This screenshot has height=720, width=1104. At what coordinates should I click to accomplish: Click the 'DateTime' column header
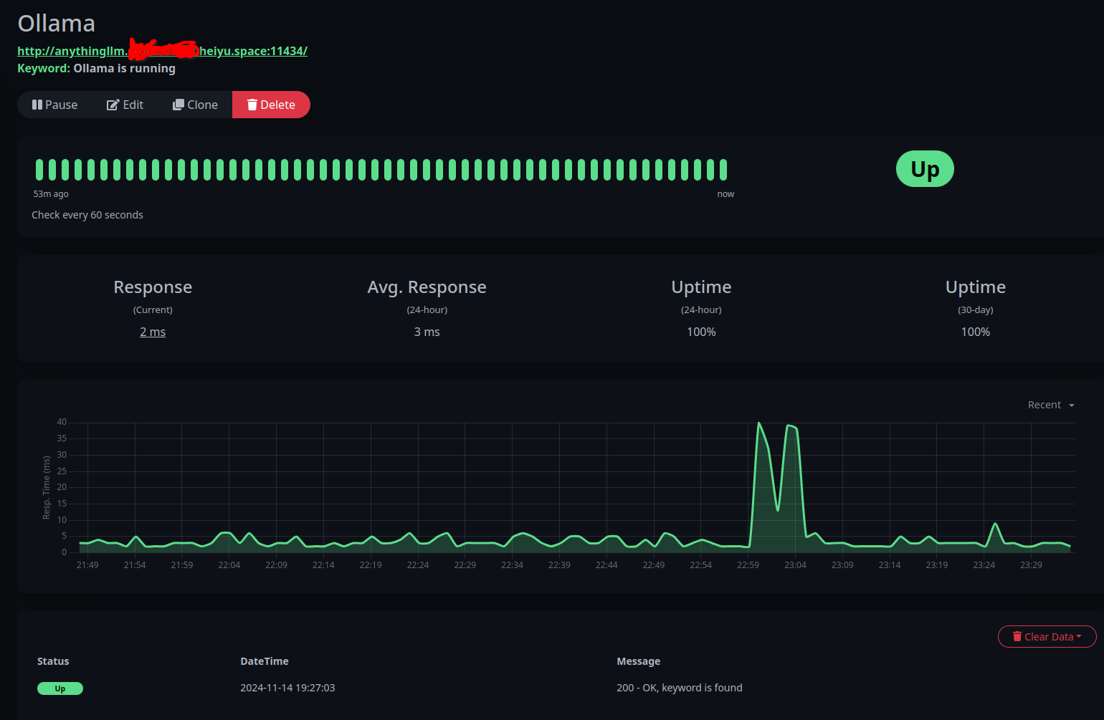(265, 661)
